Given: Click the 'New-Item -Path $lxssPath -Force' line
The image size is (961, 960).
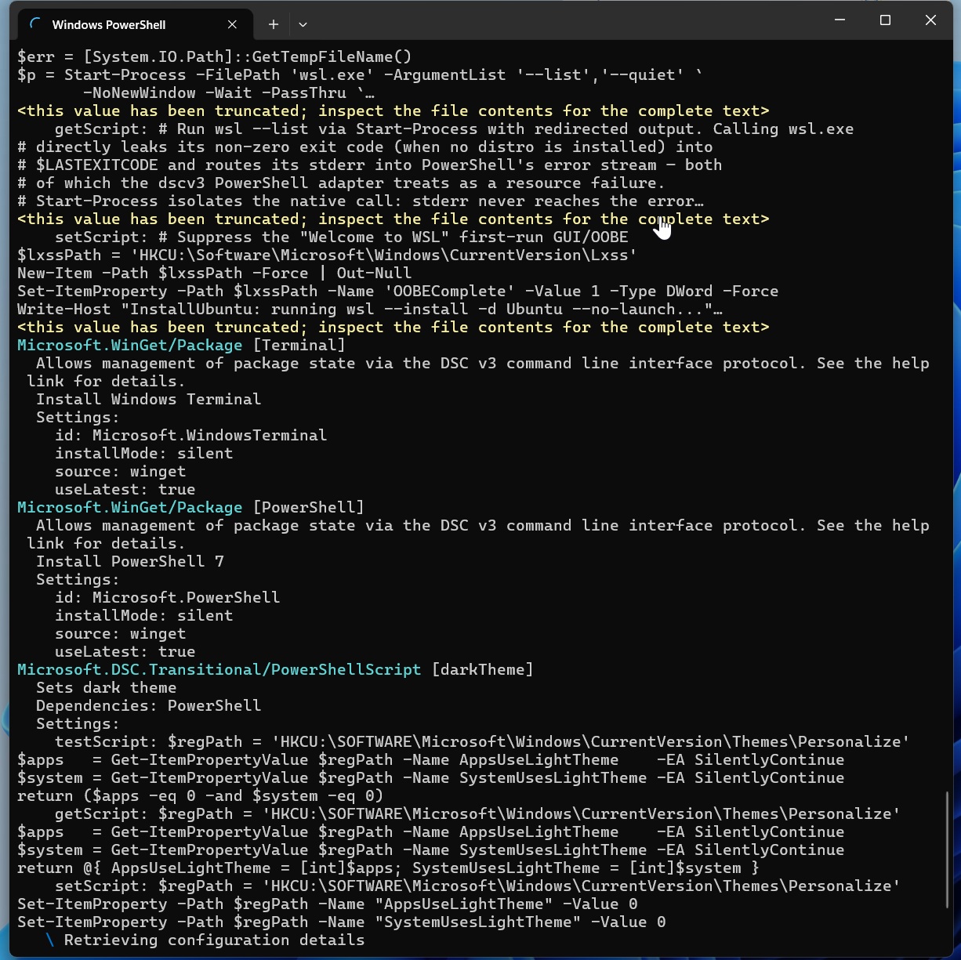Looking at the screenshot, I should 214,273.
